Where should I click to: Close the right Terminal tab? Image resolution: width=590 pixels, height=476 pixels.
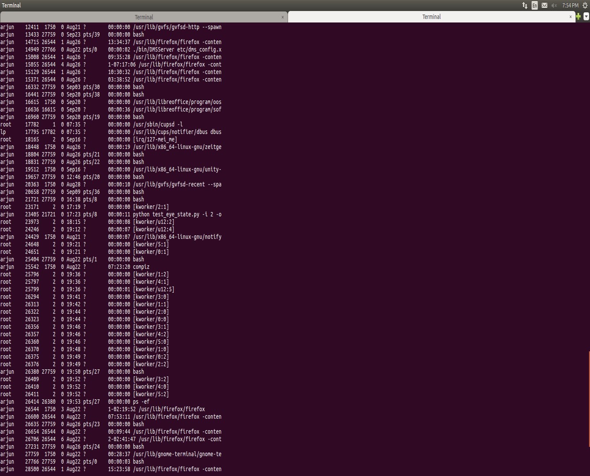(570, 16)
